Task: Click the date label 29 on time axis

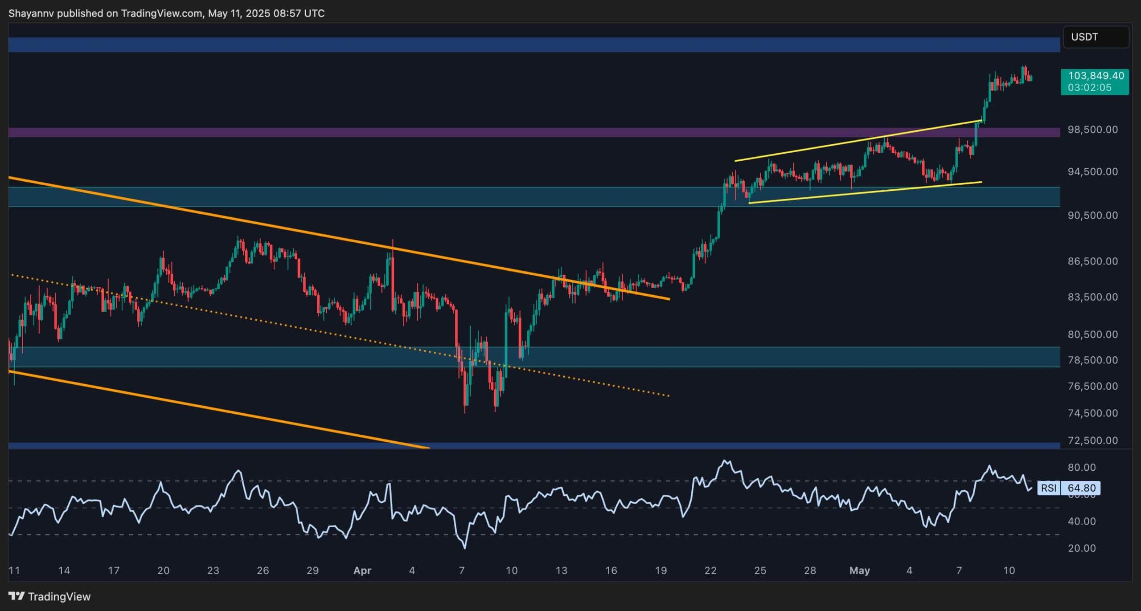Action: [312, 570]
